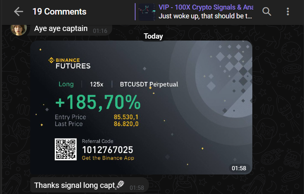Click the '19 Comments' header title
Screen dimensions: 304x194
(x=59, y=12)
